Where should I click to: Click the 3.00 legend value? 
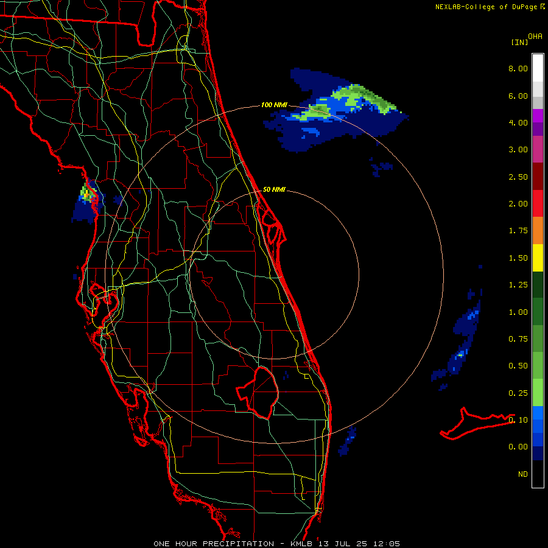pos(518,150)
